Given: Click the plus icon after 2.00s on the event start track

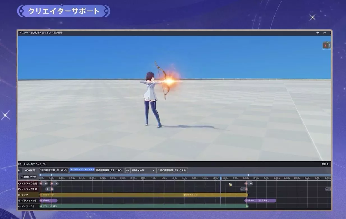Looking at the screenshot, I should (251, 183).
